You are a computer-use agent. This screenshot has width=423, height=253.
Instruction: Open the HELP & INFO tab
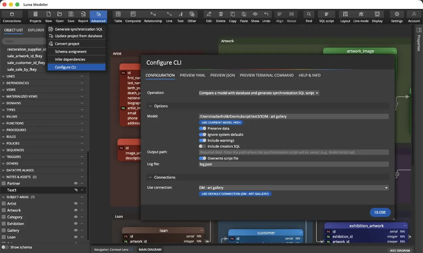coord(309,75)
